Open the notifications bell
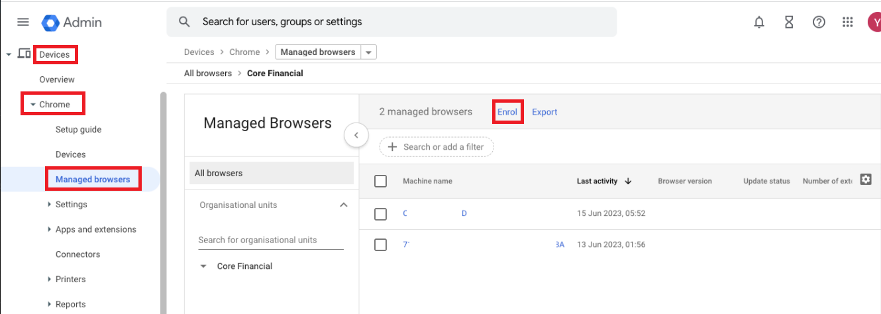Viewport: 881px width, 314px height. [759, 22]
